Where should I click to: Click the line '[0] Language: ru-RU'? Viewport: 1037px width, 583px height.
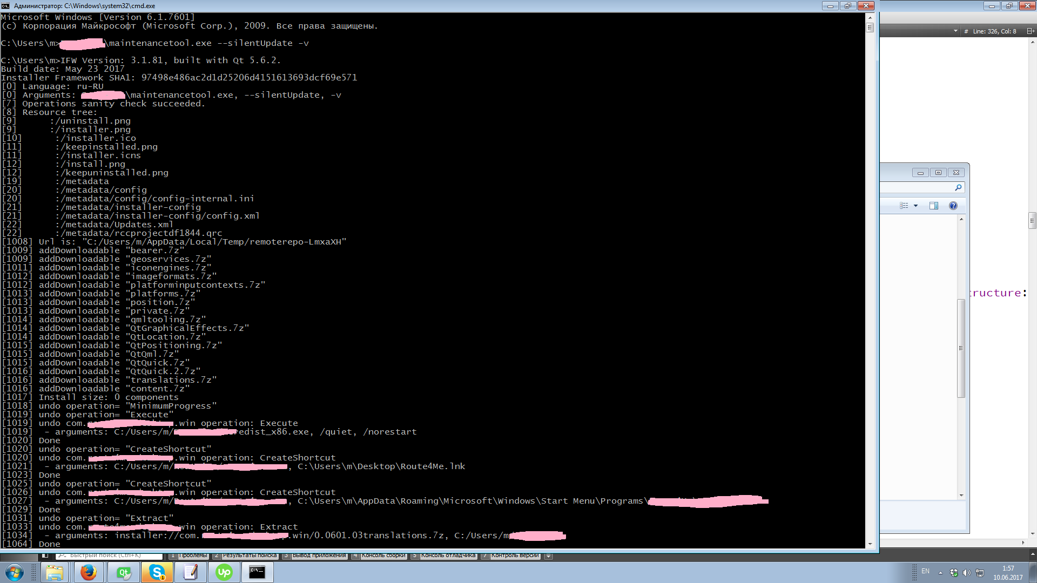point(52,86)
